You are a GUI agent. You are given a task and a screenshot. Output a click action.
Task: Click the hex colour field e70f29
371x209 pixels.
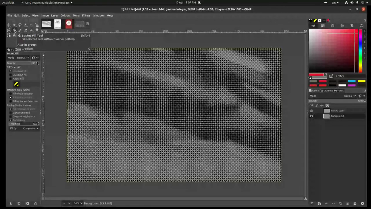pos(350,76)
